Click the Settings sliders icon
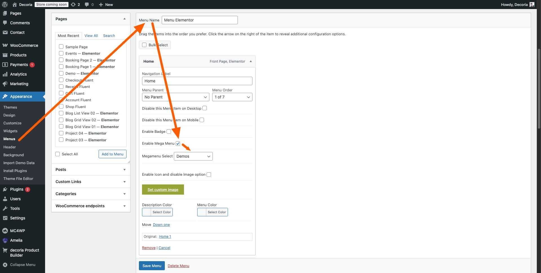Viewport: 541px width, 273px height. 5,218
